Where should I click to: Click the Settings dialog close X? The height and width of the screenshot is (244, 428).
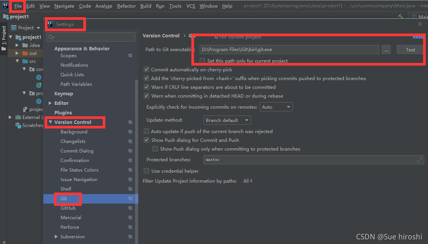click(420, 24)
